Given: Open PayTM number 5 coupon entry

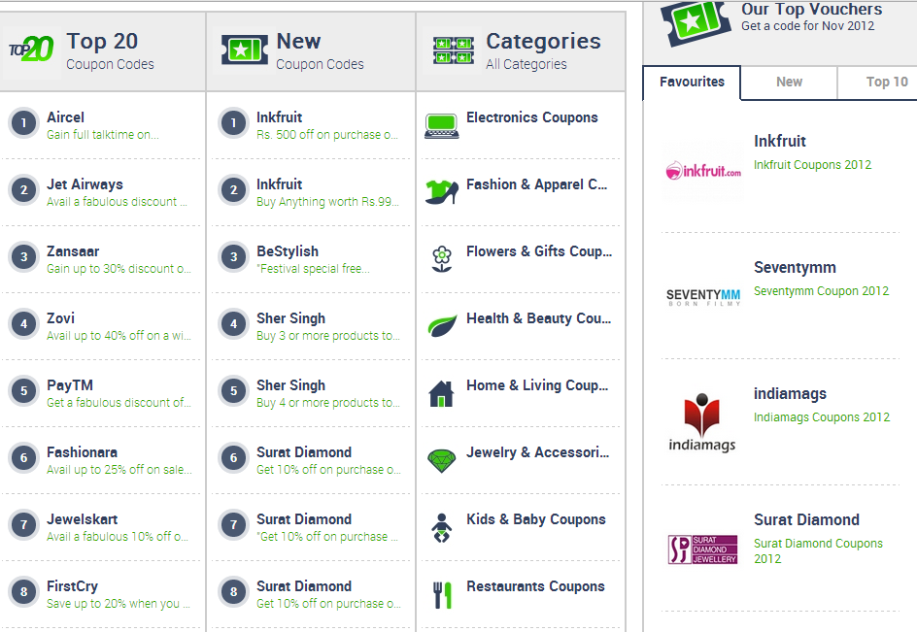Looking at the screenshot, I should coord(101,393).
